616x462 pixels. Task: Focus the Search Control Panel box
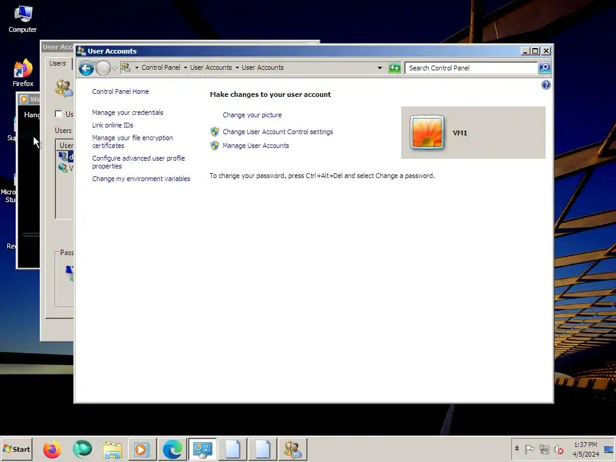pos(471,68)
